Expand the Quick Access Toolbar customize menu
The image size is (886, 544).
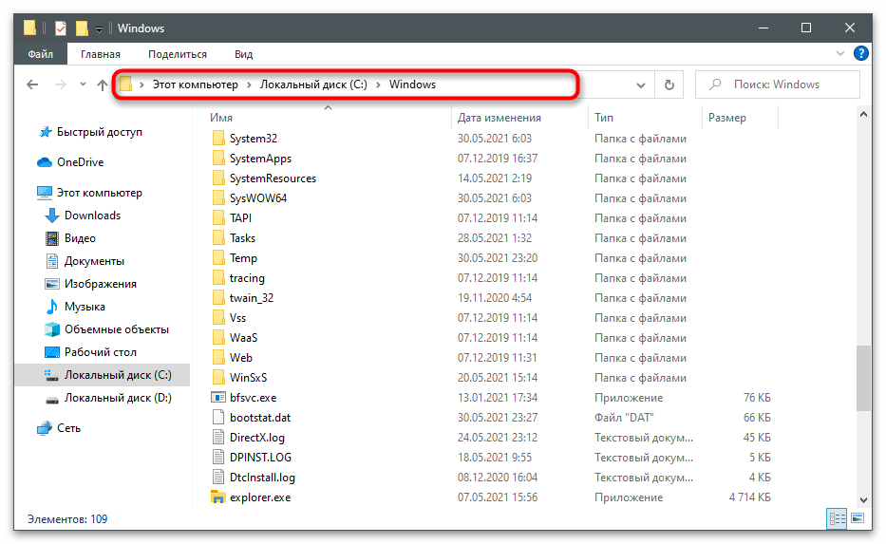coord(99,28)
